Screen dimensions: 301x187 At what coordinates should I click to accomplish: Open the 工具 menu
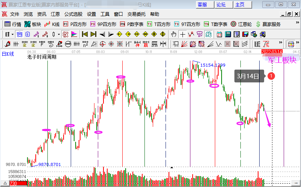105,14
